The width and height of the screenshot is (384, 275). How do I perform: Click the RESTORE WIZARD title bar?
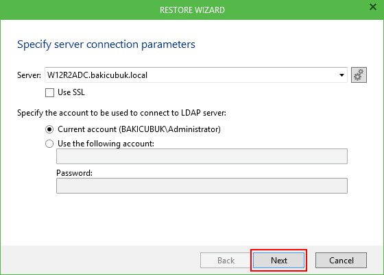point(192,10)
